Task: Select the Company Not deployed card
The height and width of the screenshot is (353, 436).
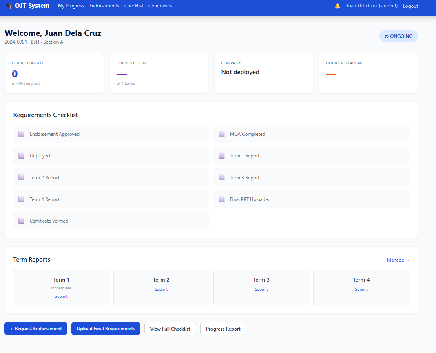Action: [263, 73]
